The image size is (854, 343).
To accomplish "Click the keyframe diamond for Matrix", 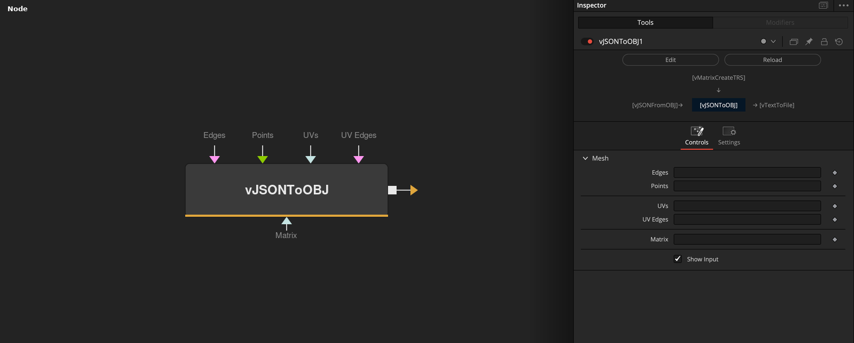I will [x=835, y=240].
